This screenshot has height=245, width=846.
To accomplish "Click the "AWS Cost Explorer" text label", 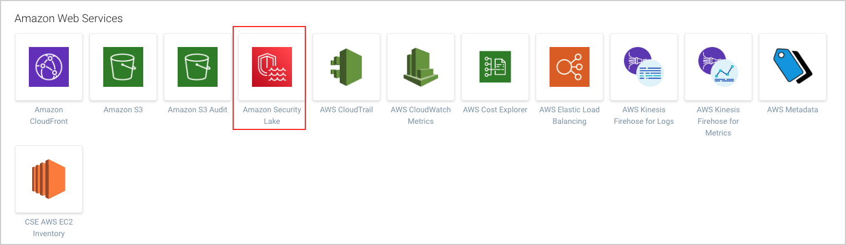I will pos(495,110).
